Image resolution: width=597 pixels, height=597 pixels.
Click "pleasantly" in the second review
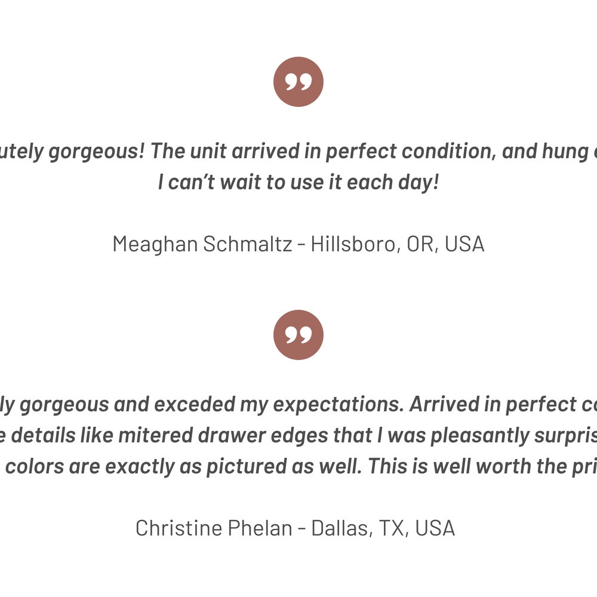click(x=476, y=436)
